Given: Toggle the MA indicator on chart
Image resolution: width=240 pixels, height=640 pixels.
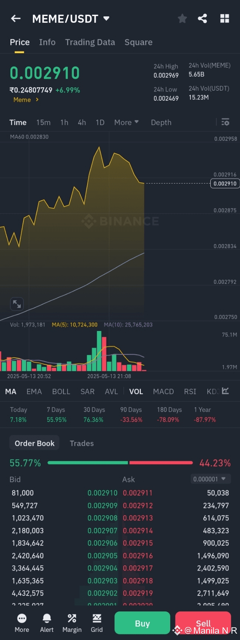Looking at the screenshot, I should tap(11, 392).
